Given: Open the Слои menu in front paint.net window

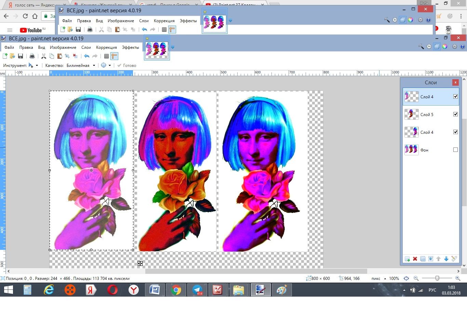Looking at the screenshot, I should [86, 47].
